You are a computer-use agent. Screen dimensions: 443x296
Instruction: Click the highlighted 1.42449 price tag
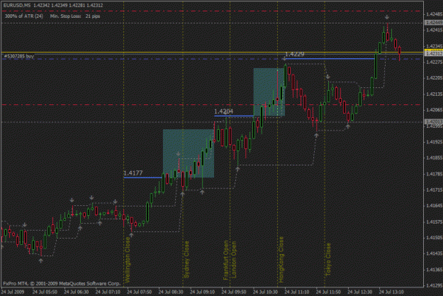point(434,23)
